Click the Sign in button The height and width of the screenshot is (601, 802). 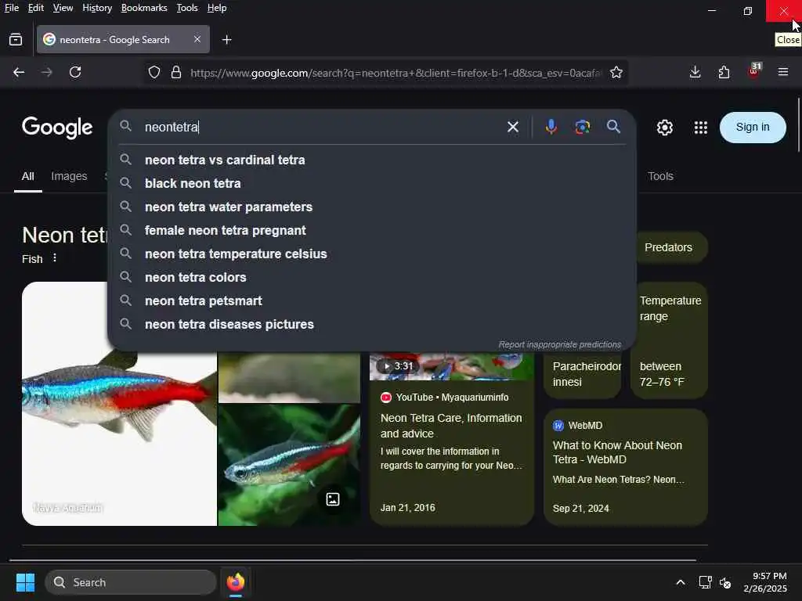click(753, 128)
